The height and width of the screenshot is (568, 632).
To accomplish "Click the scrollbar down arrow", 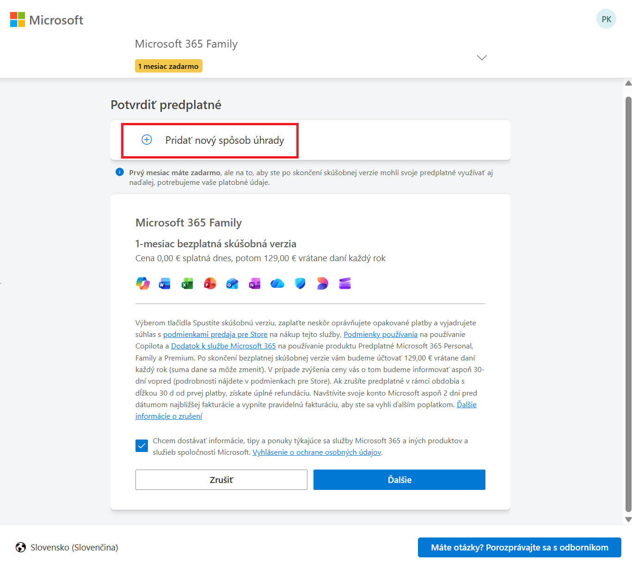I will 628,519.
